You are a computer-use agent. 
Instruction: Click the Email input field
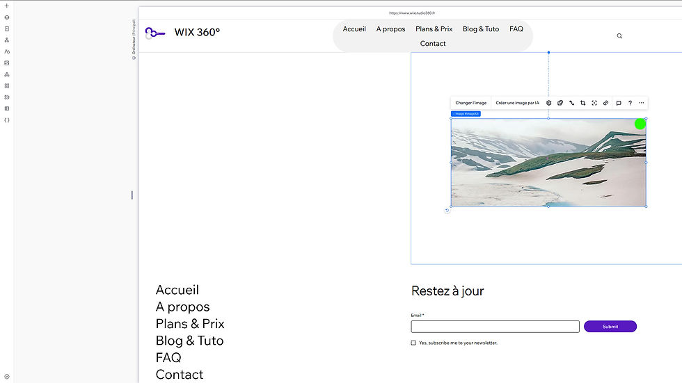click(x=495, y=327)
